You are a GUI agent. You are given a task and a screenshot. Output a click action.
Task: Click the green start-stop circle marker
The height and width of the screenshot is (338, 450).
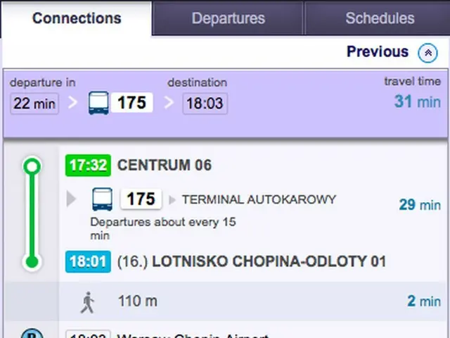(x=32, y=166)
